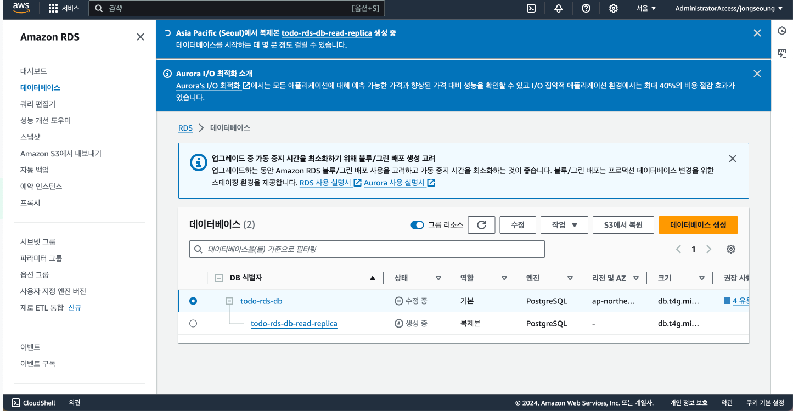Click the info icon on the Aurora banner

(x=168, y=74)
